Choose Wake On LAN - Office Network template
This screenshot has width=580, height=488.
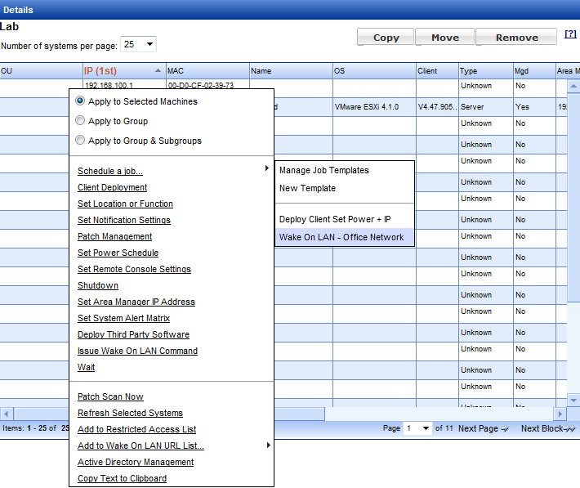(x=341, y=237)
